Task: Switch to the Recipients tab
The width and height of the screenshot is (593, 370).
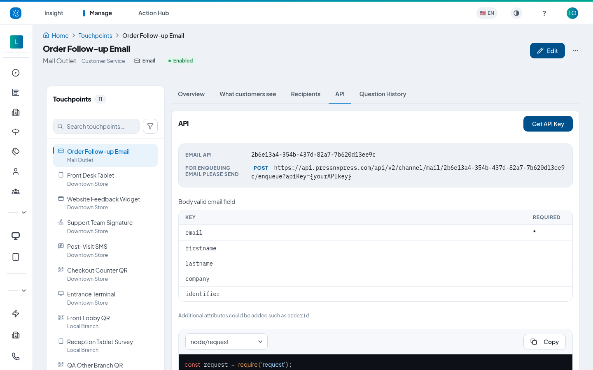Action: point(306,94)
